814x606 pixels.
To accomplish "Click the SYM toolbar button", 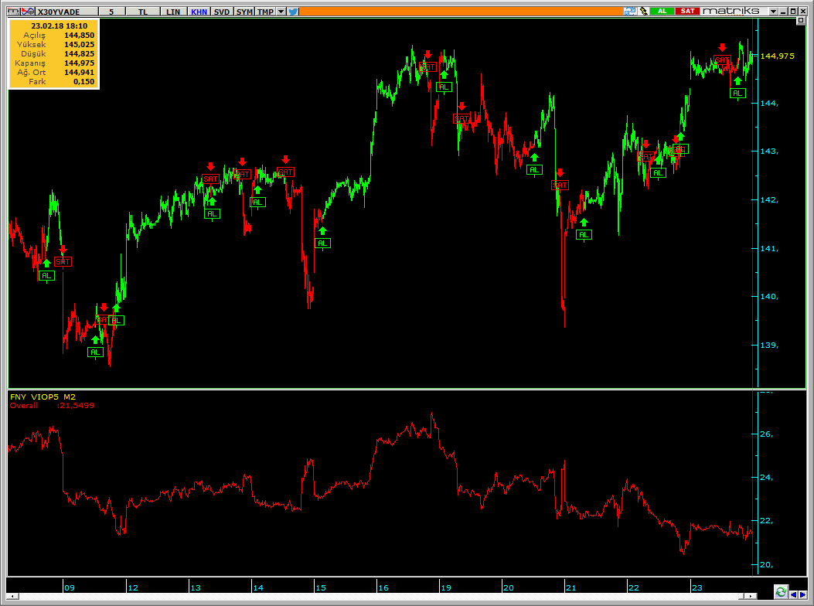I will [244, 12].
